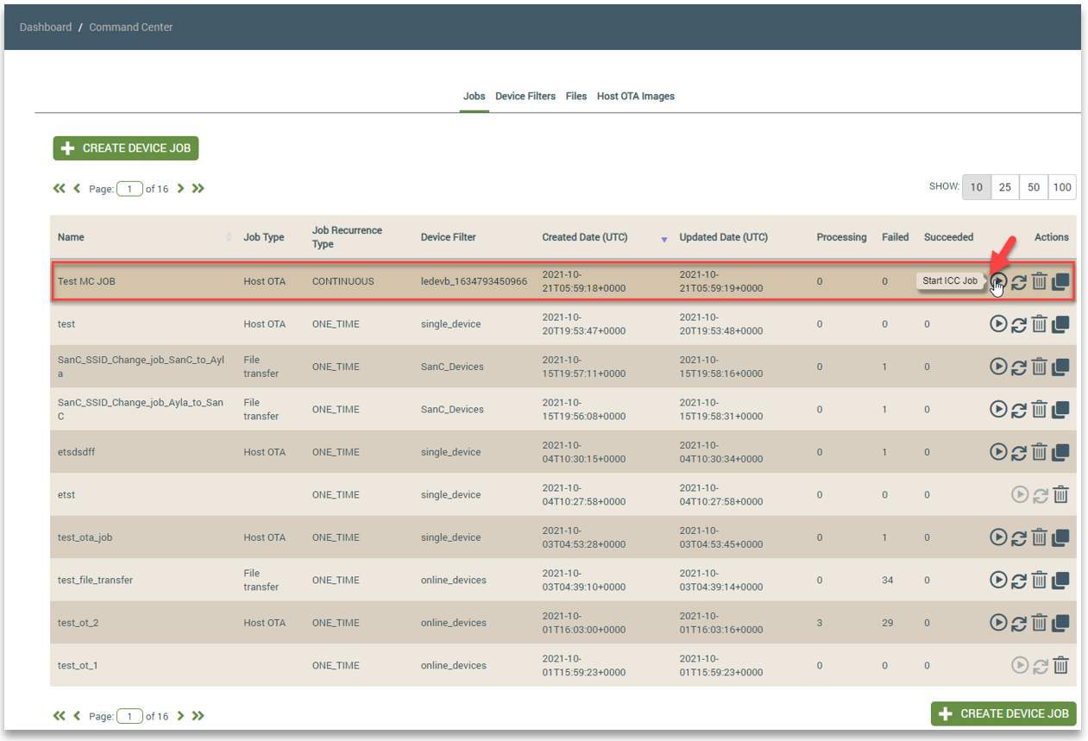
Task: Go to next page in bottom pager
Action: coord(180,716)
